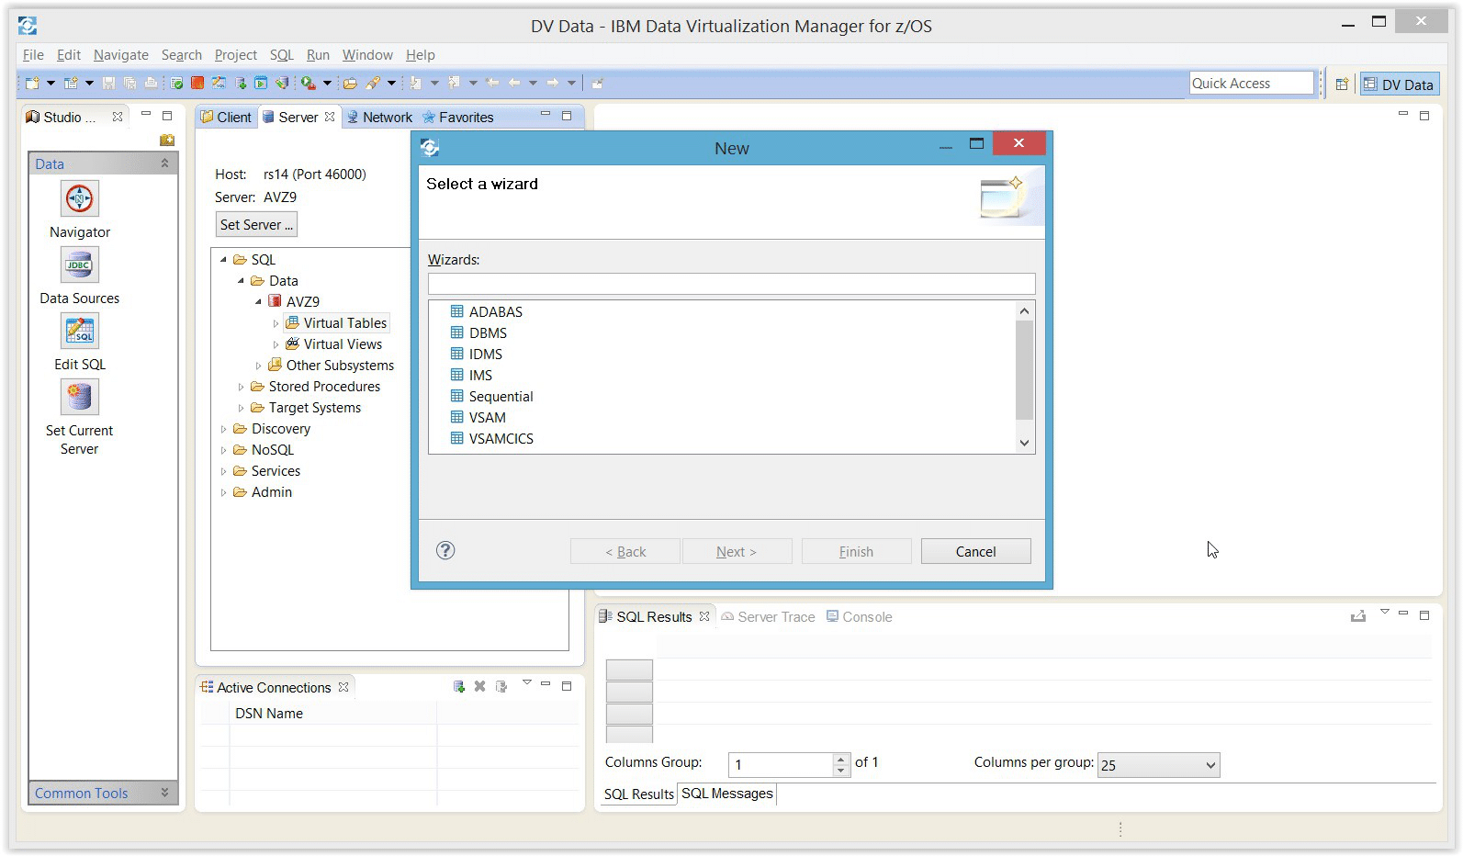Click the Wizards filter text field
The image size is (1463, 856).
[x=730, y=284]
